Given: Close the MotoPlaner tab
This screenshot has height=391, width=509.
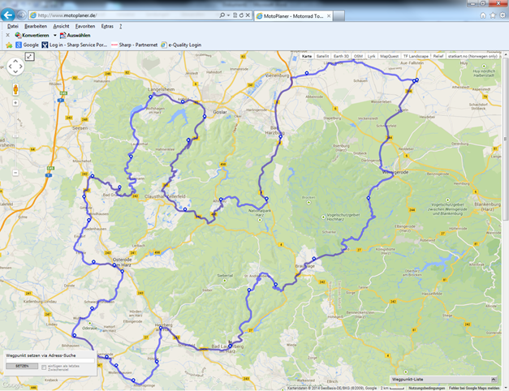Looking at the screenshot, I should [329, 16].
